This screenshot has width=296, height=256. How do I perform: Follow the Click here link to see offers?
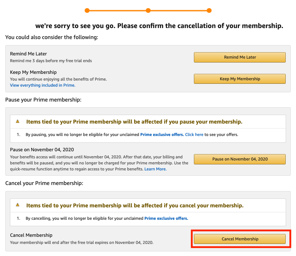click(x=194, y=135)
